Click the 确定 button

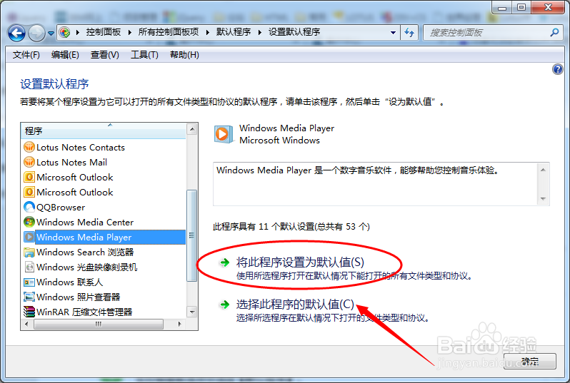tap(530, 361)
